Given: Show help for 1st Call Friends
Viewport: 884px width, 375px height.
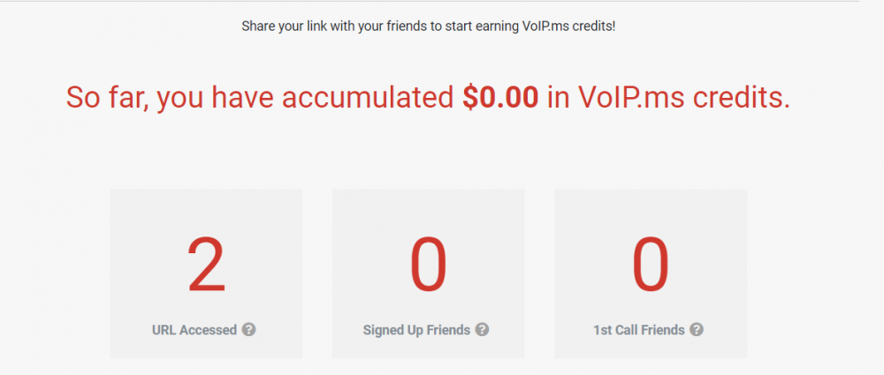Looking at the screenshot, I should click(697, 329).
